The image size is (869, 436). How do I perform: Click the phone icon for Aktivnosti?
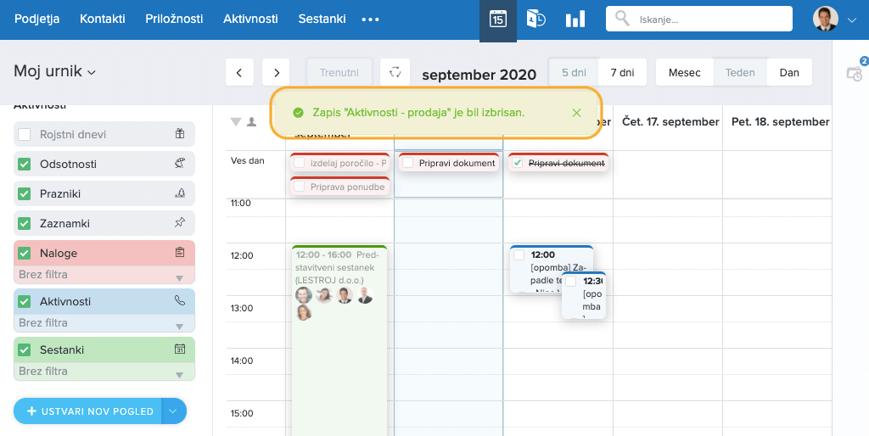coord(180,301)
